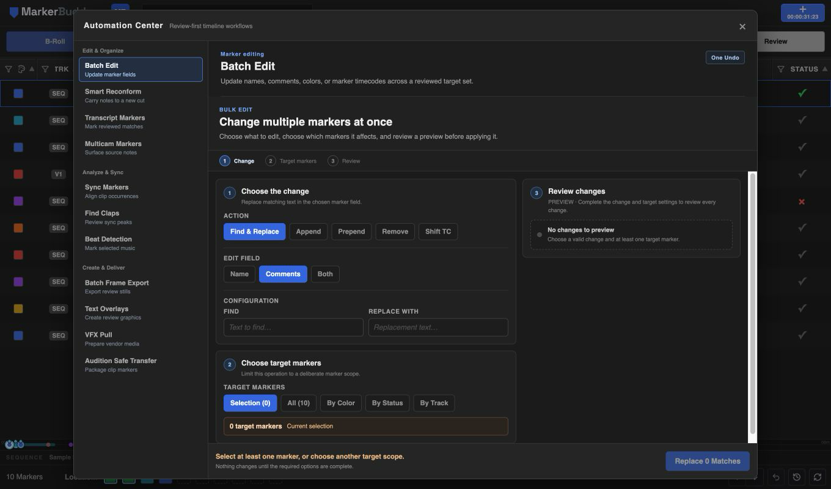The image size is (831, 489).
Task: Click the No changes to preview box
Action: 631,235
